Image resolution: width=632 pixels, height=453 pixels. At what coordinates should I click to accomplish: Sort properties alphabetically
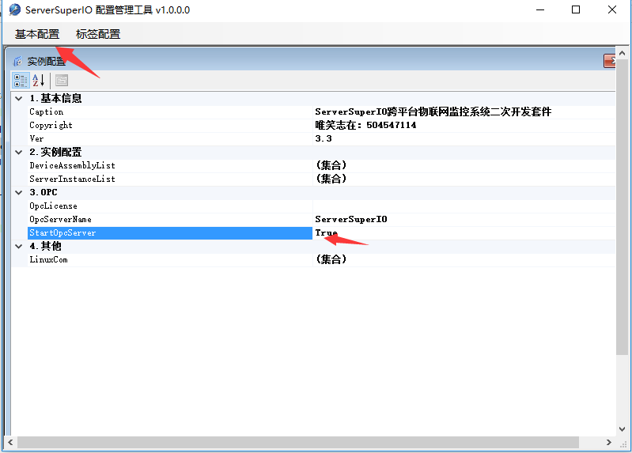pos(39,80)
